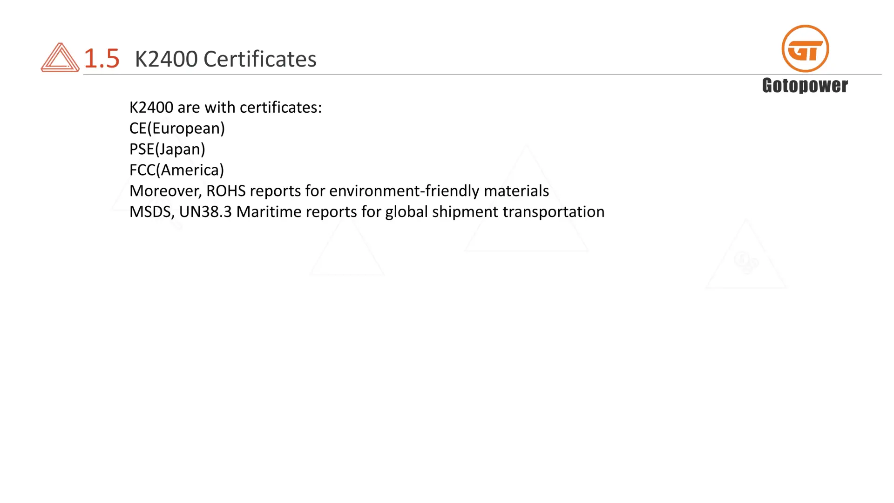The height and width of the screenshot is (503, 894).
Task: Click the Gotopower wordmark under the logo
Action: [805, 86]
